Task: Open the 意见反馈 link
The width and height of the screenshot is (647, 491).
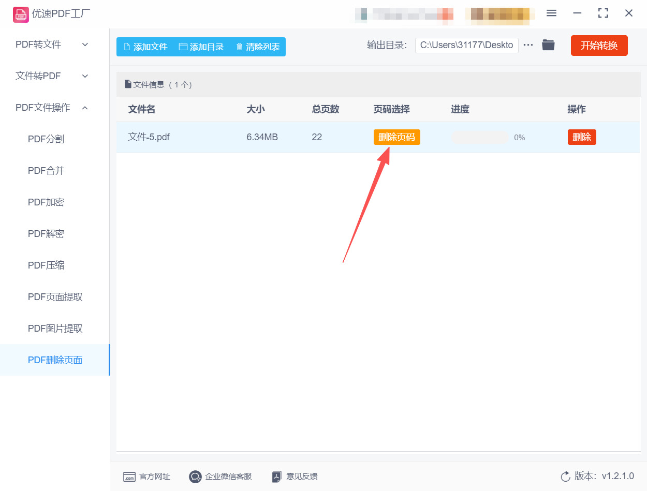Action: [302, 477]
